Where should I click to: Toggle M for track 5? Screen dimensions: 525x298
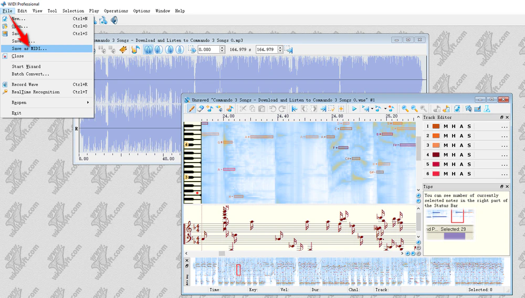[446, 164]
